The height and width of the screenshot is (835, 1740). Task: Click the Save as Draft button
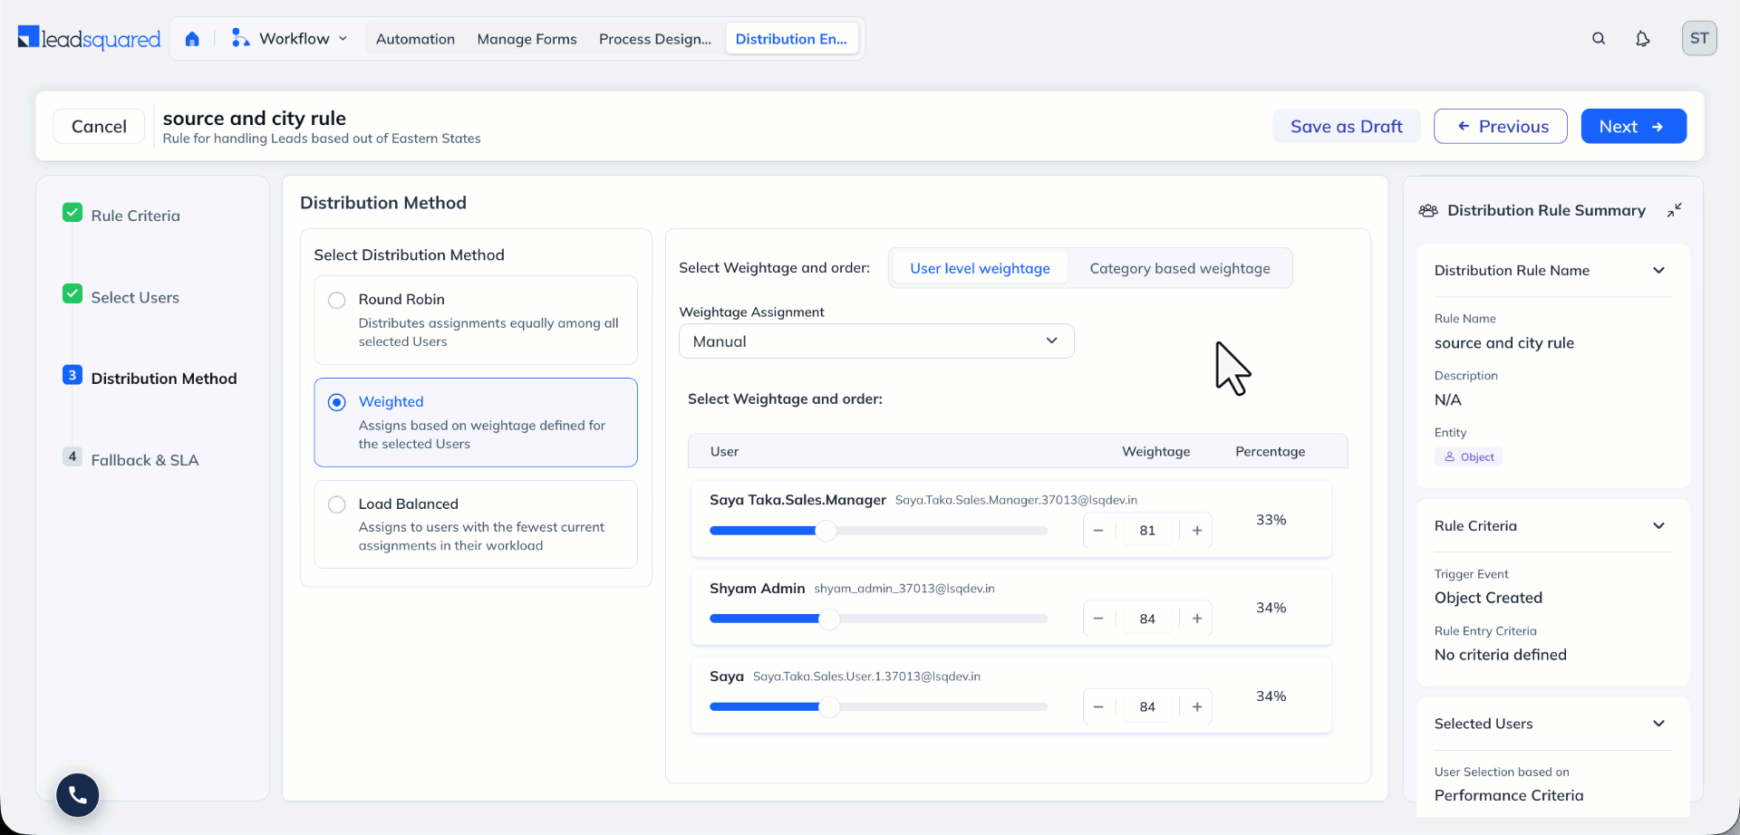1346,127
